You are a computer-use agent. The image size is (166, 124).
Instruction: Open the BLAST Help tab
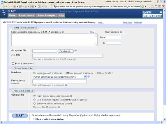(61, 15)
